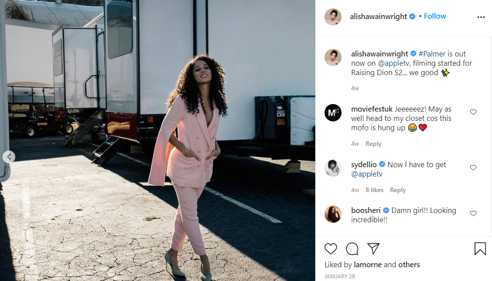Open the comment bubble icon
The width and height of the screenshot is (492, 281).
tap(352, 249)
